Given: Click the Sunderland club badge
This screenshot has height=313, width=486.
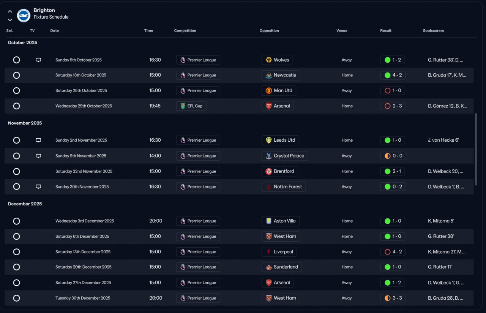Looking at the screenshot, I should [269, 267].
